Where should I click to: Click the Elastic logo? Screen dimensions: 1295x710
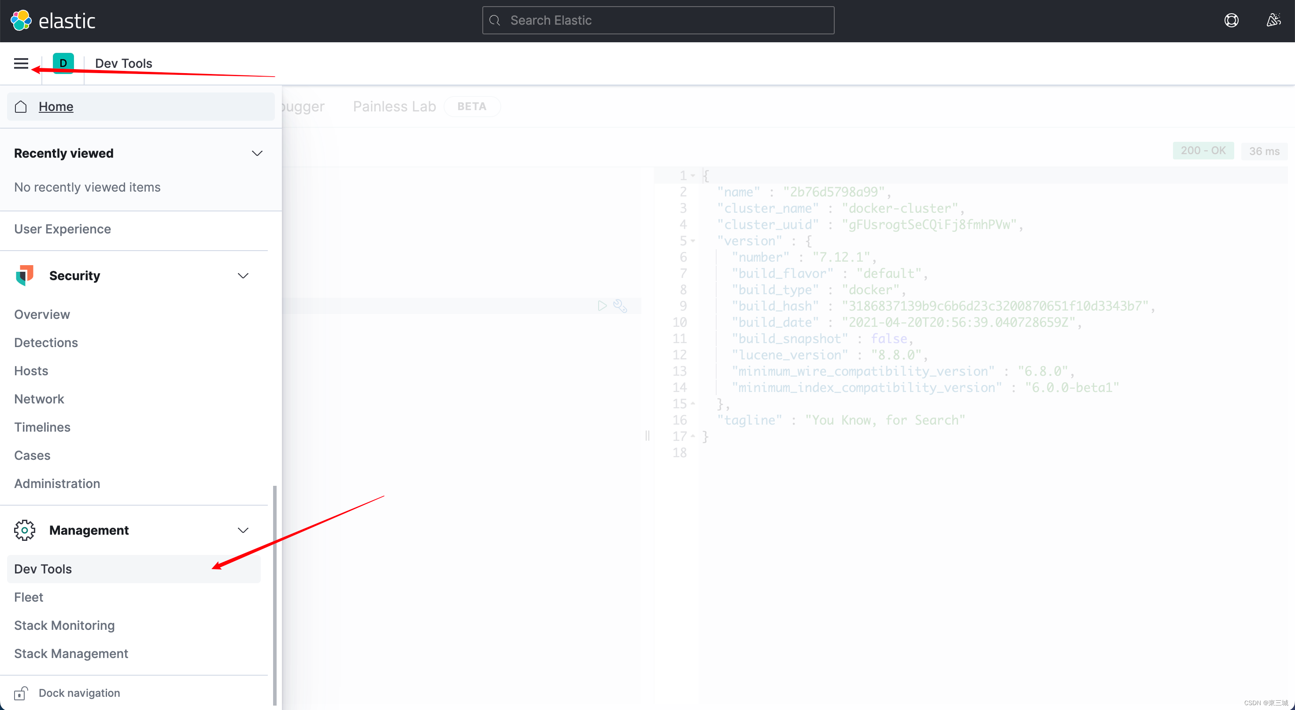tap(53, 21)
